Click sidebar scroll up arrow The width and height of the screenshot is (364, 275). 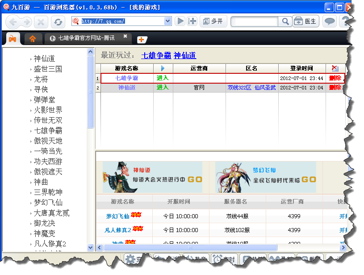click(x=91, y=51)
